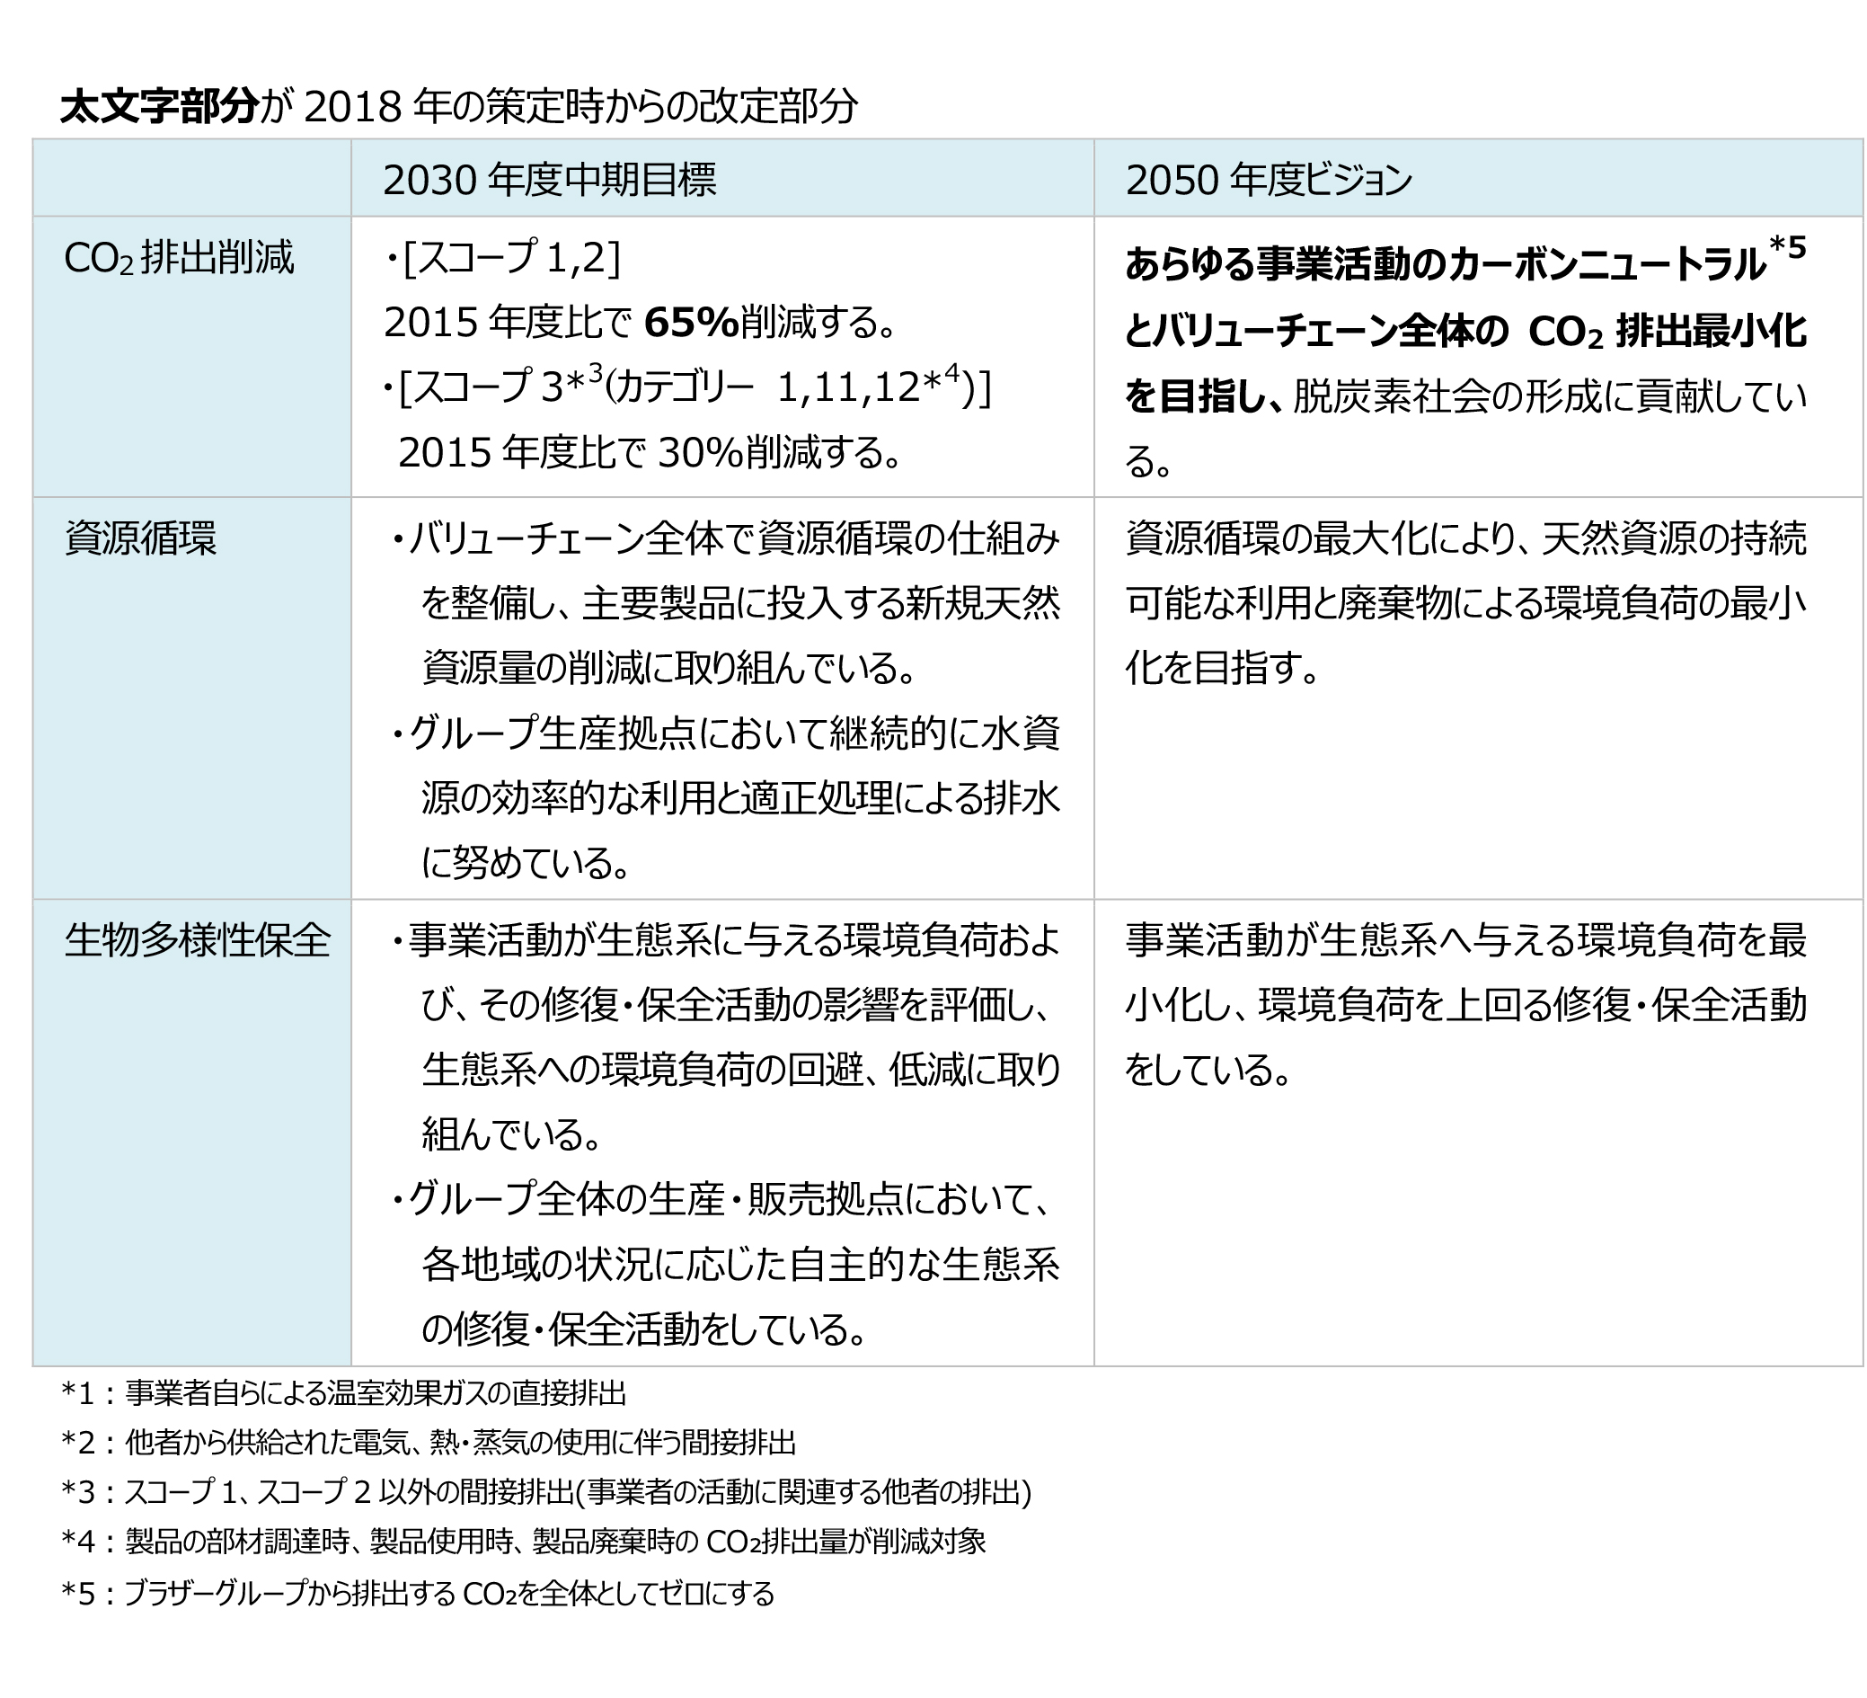Image resolution: width=1867 pixels, height=1698 pixels.
Task: Click footnote '*5：ブラザーグループから排出する CO₂'
Action: (418, 1594)
